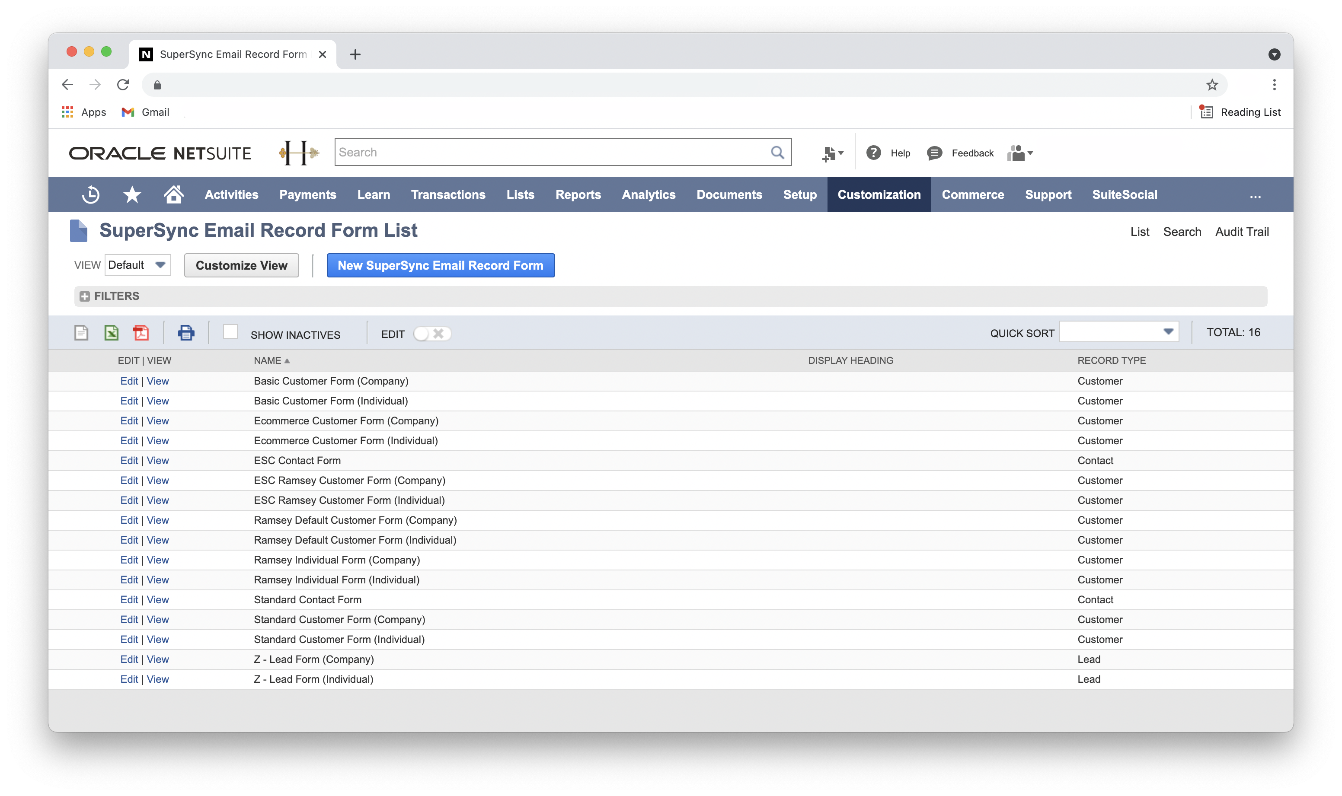Screen dimensions: 1342x796
Task: Click Edit link for ESC Contact Form
Action: (x=129, y=460)
